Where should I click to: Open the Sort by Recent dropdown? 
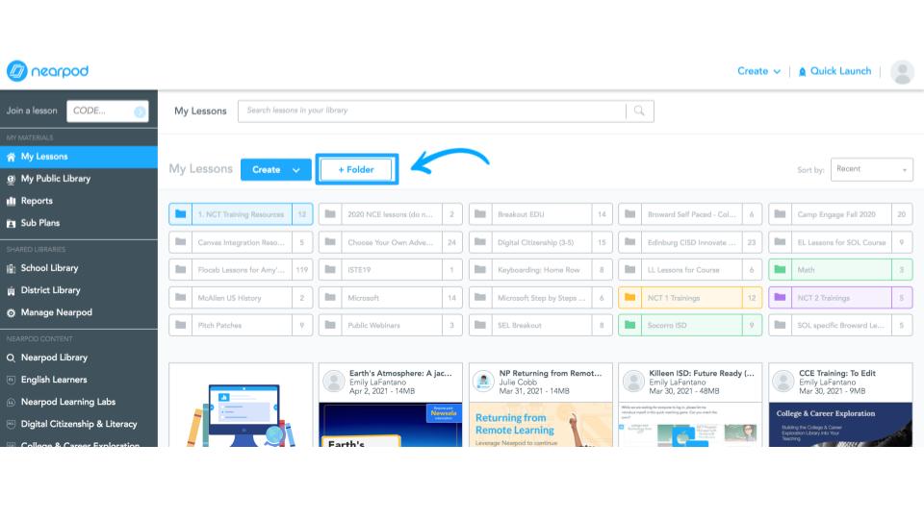[x=872, y=169]
